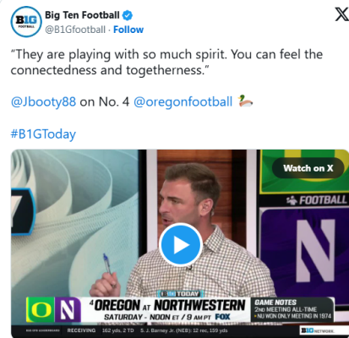Click the Watch on X button

pyautogui.click(x=308, y=168)
